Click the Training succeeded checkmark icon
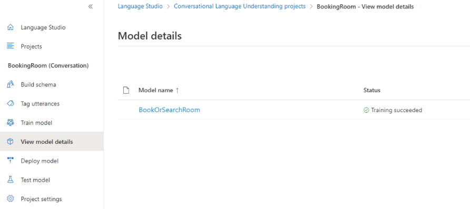This screenshot has height=209, width=470. click(366, 110)
